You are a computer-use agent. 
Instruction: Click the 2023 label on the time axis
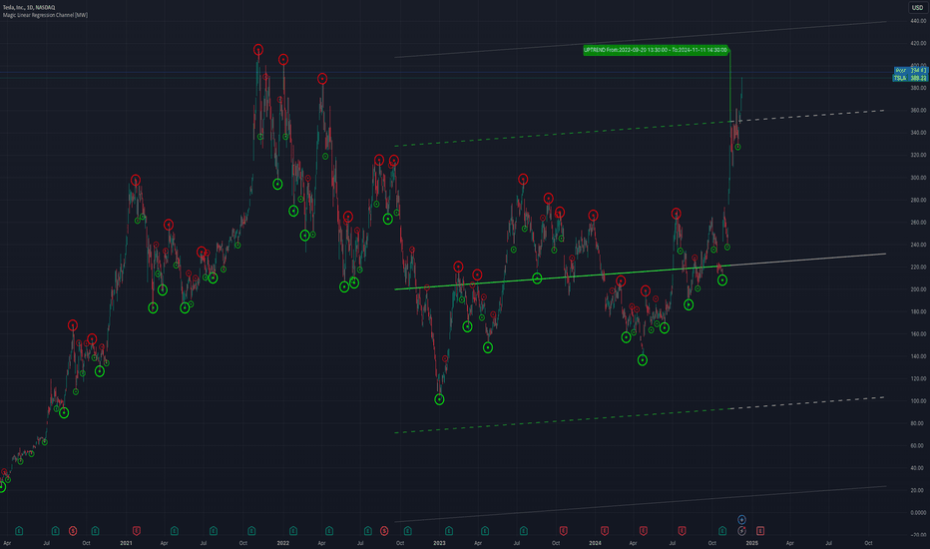439,543
